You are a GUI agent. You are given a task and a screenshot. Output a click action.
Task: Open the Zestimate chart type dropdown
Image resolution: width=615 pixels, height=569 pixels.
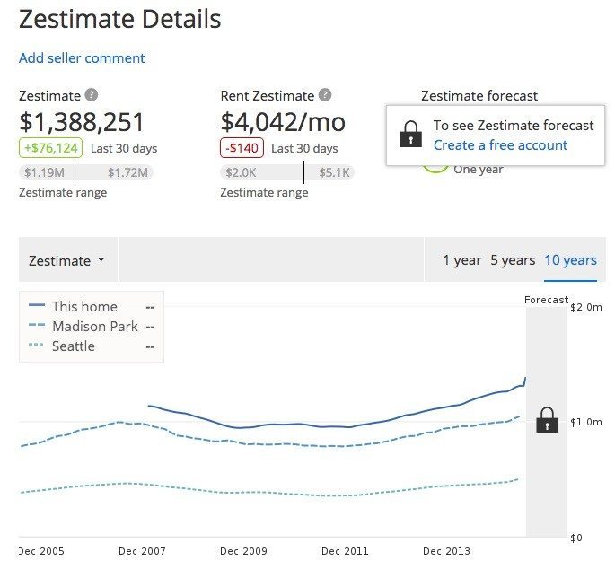67,260
